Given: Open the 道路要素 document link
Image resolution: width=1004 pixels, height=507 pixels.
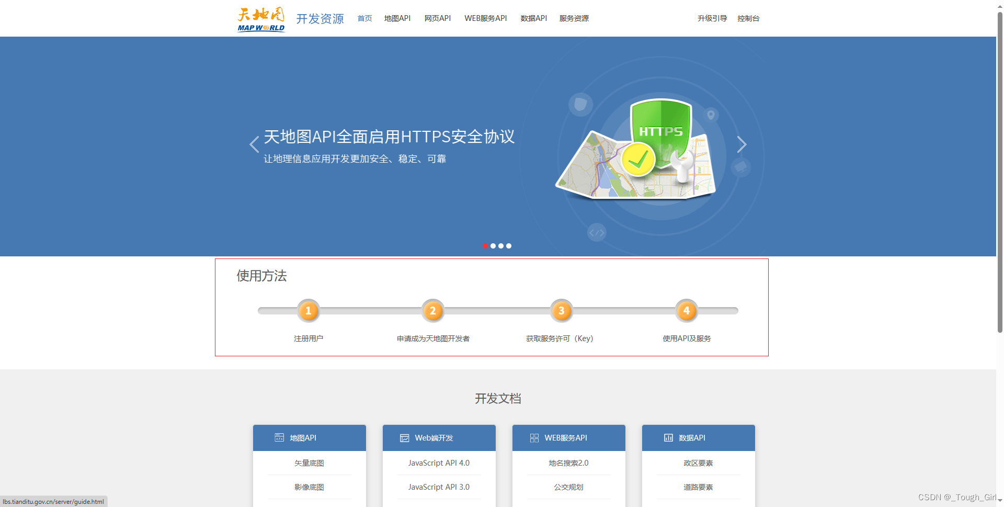Looking at the screenshot, I should pos(698,487).
